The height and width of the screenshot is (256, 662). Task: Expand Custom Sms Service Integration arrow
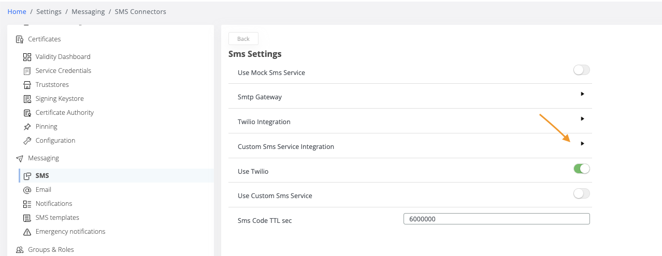coord(582,144)
